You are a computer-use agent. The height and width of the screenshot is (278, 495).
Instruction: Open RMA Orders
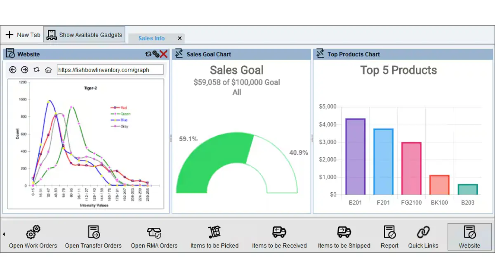pyautogui.click(x=154, y=237)
